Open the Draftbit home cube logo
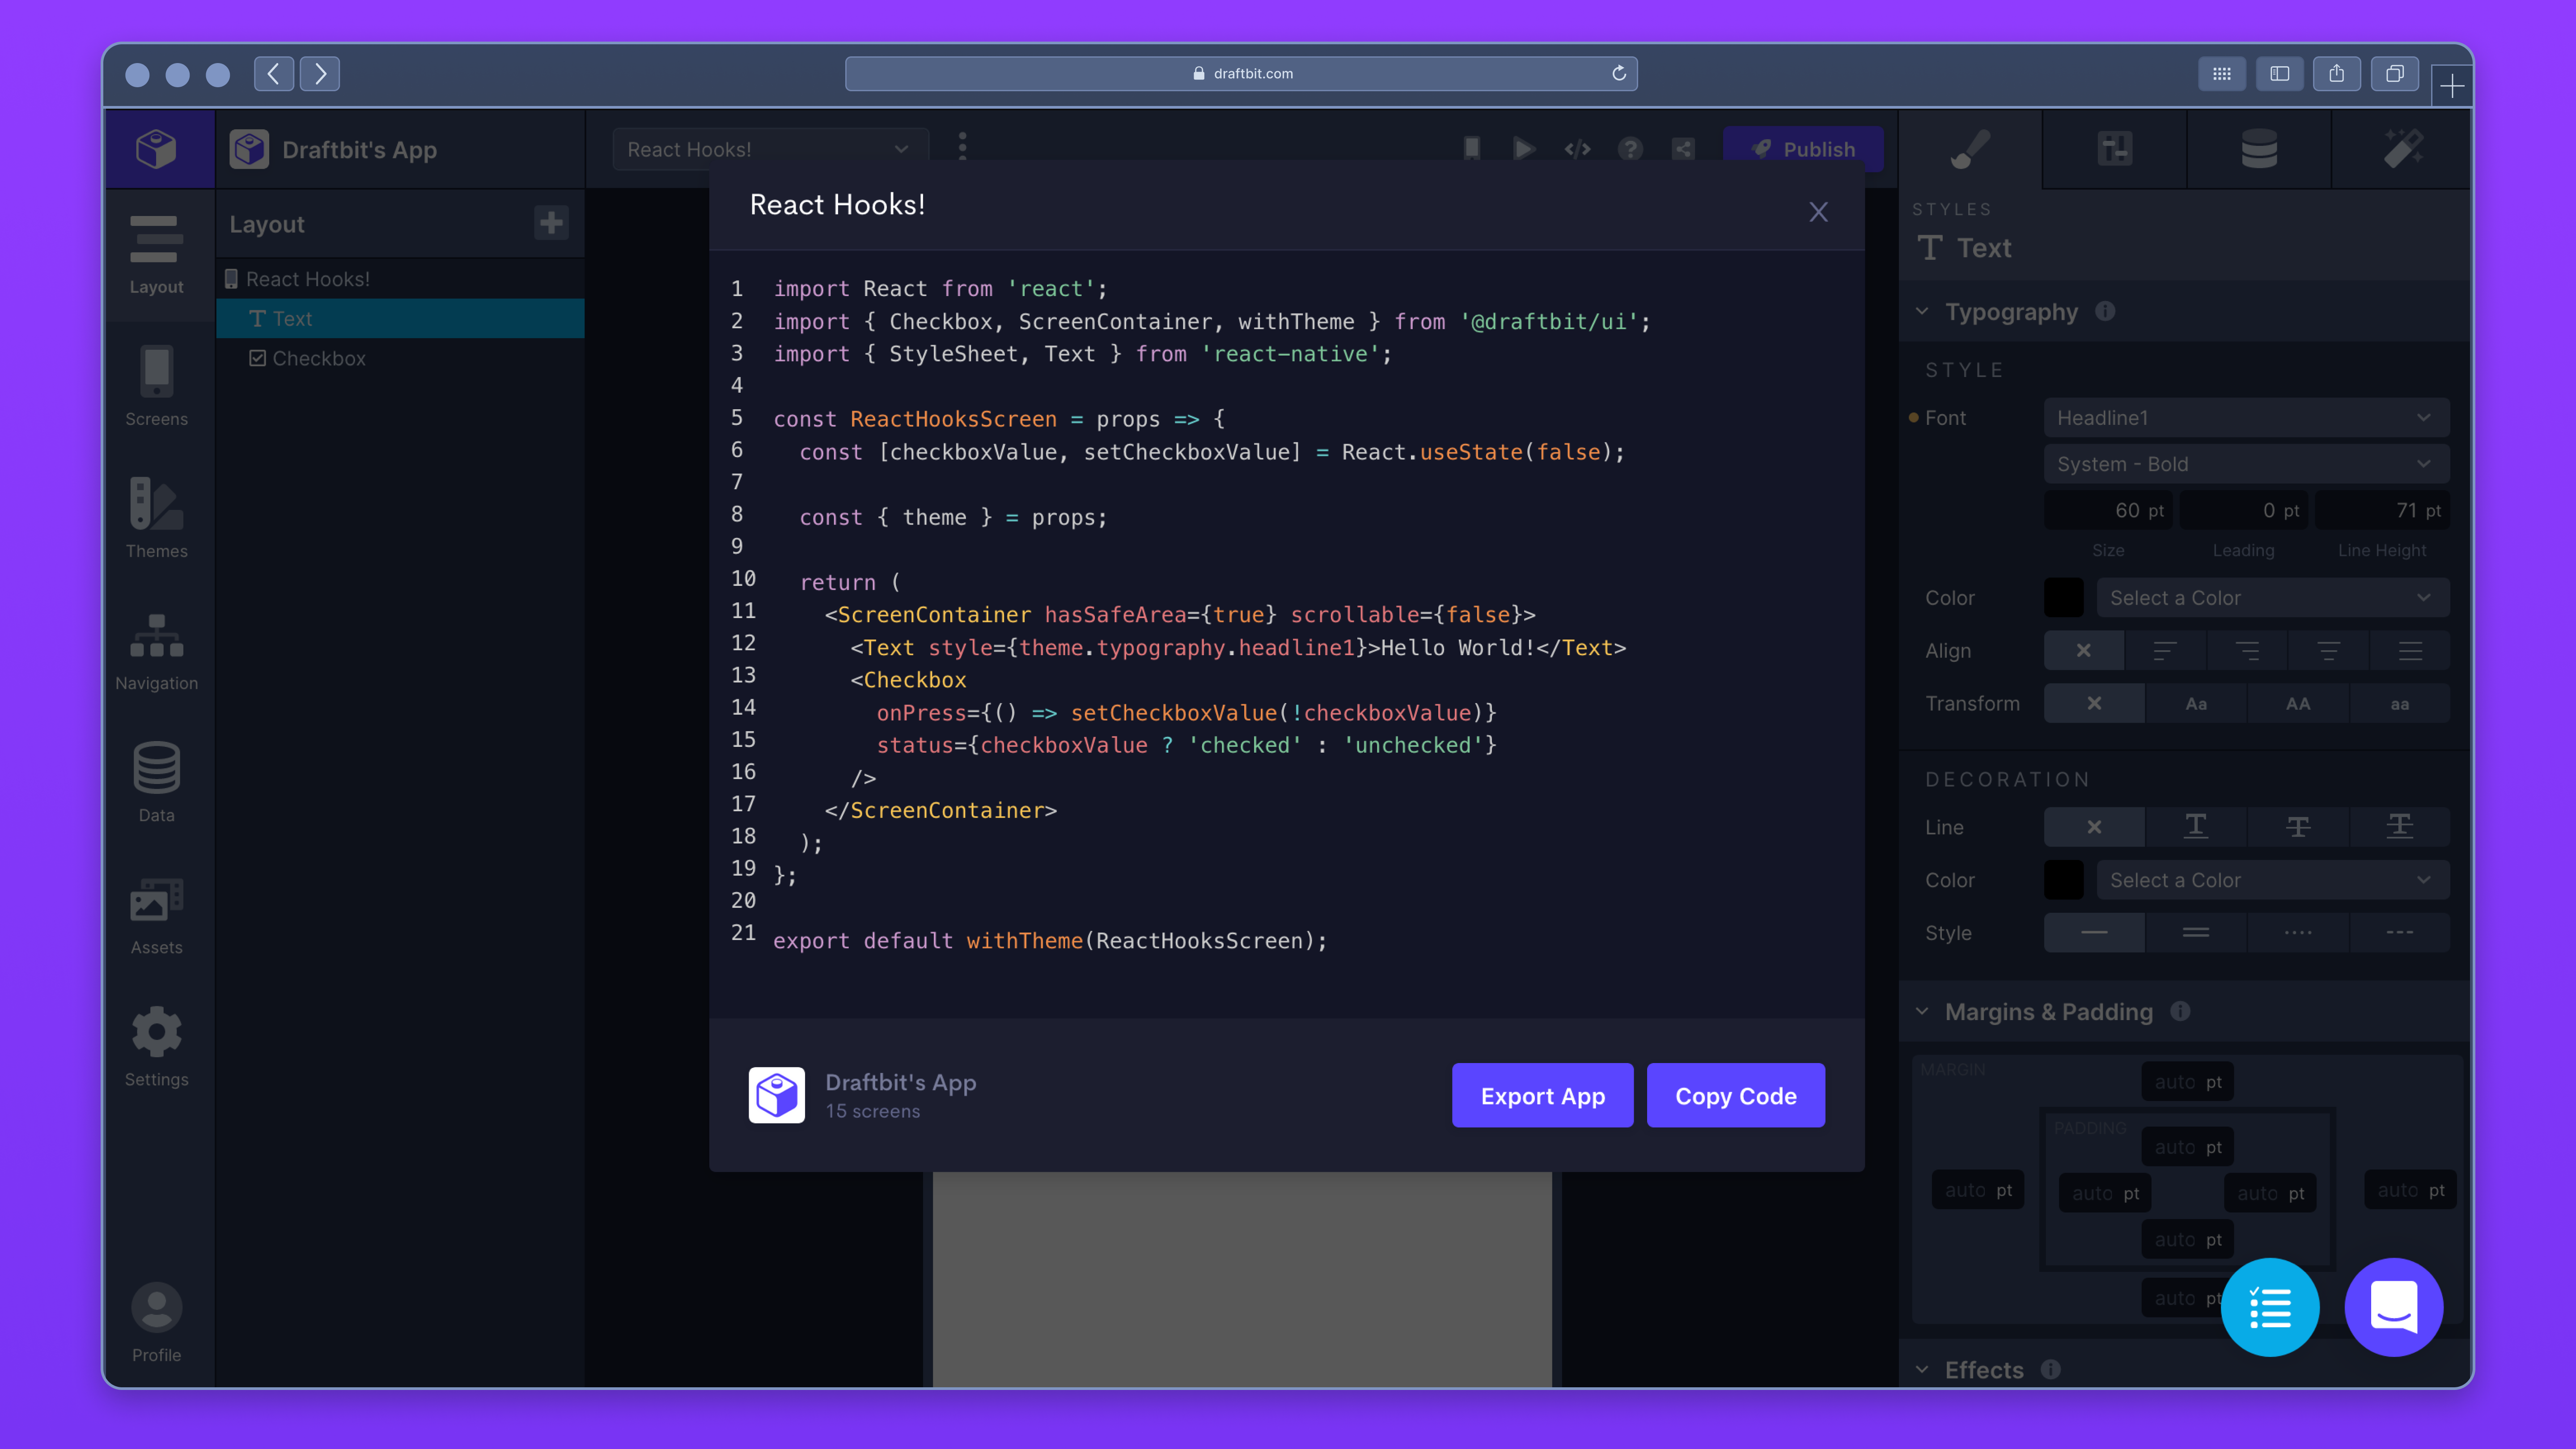Viewport: 2576px width, 1449px height. pos(157,149)
